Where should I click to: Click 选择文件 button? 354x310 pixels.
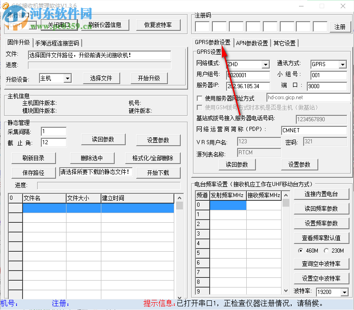[101, 78]
